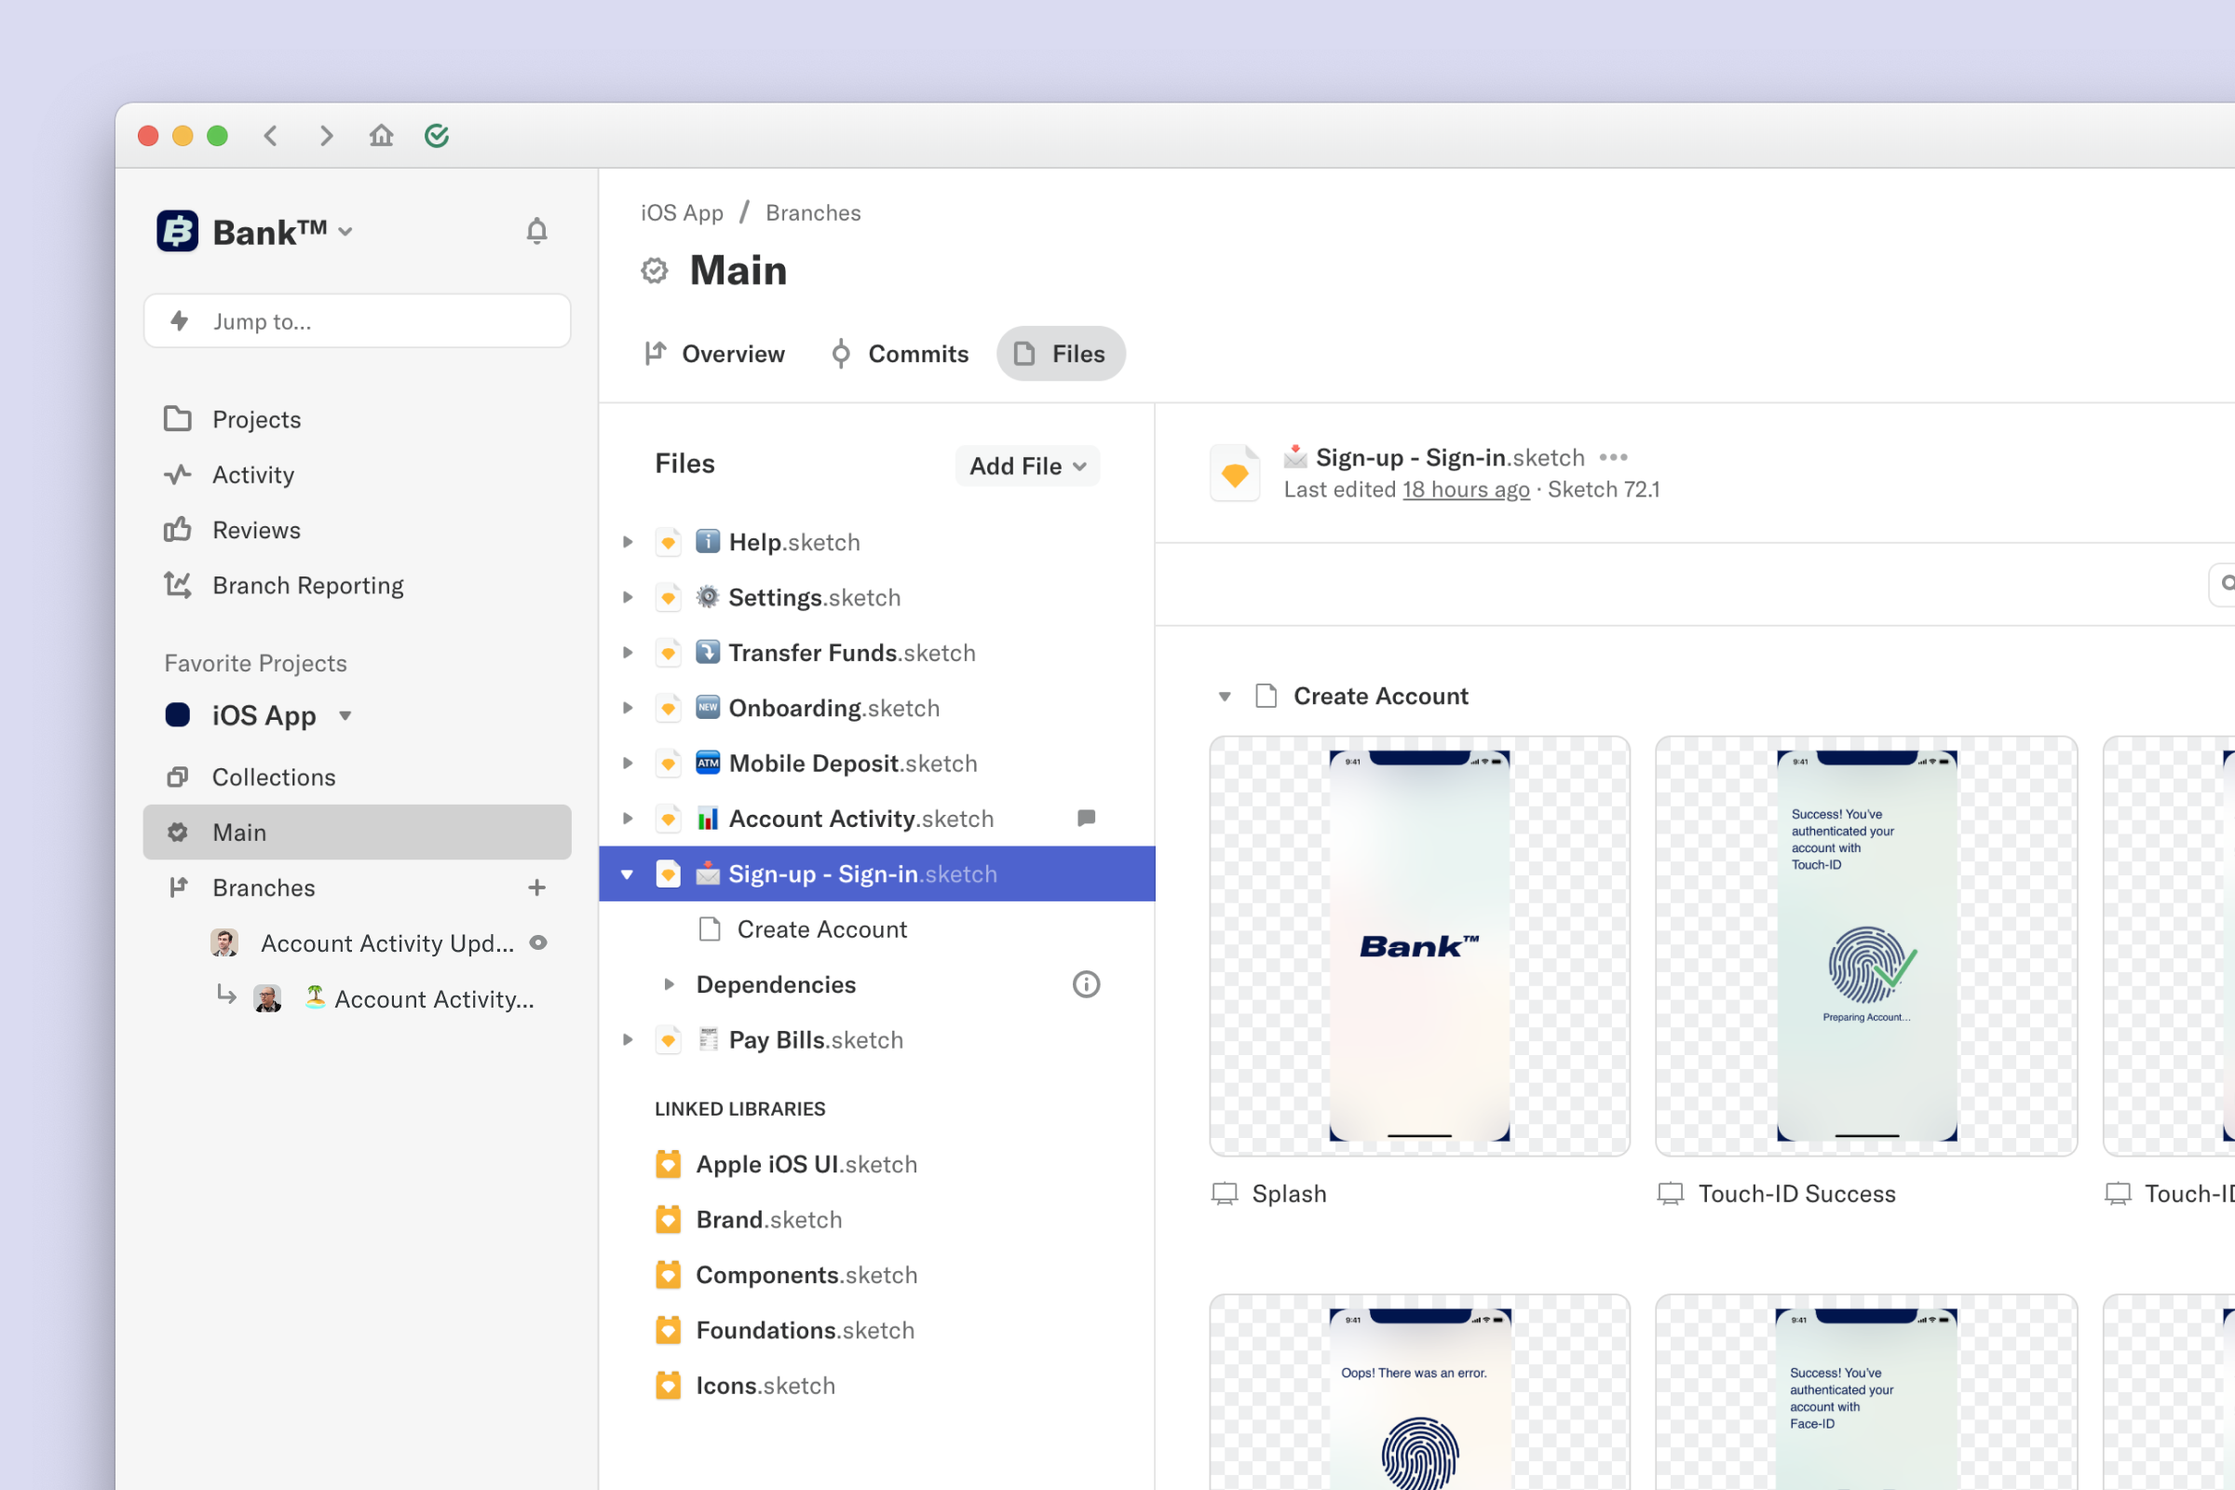Select Pay Bills.sketch file name
The image size is (2235, 1490).
pos(817,1039)
